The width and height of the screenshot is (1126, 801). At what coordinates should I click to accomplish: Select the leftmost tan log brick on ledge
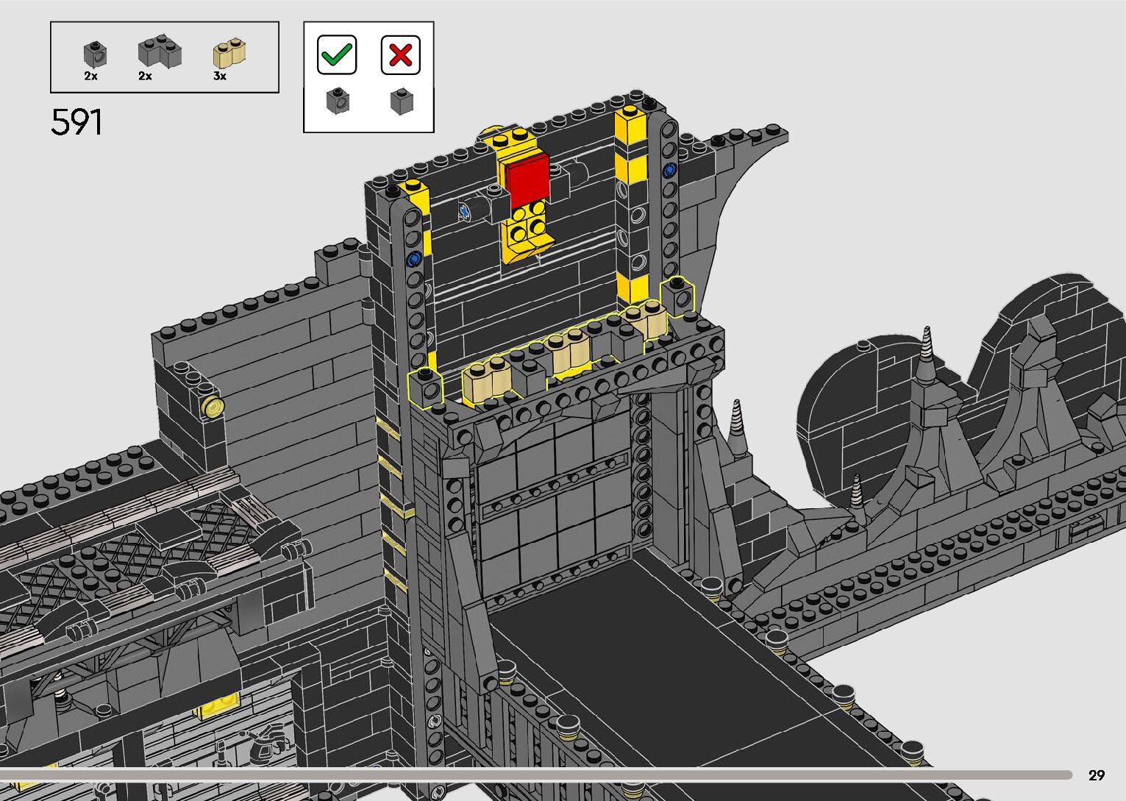pos(486,381)
